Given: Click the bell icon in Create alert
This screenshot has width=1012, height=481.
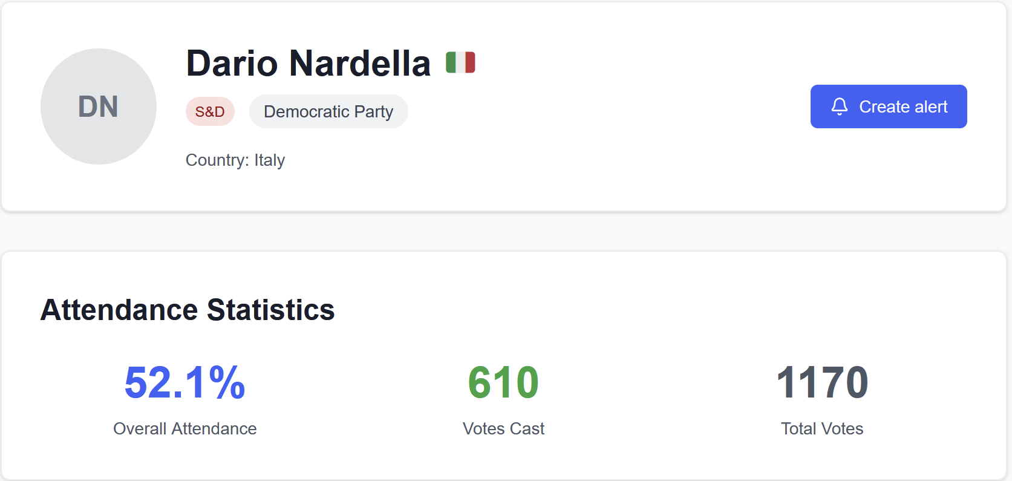Looking at the screenshot, I should tap(839, 106).
